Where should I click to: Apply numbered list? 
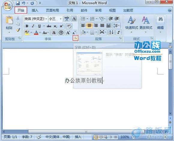92,19
